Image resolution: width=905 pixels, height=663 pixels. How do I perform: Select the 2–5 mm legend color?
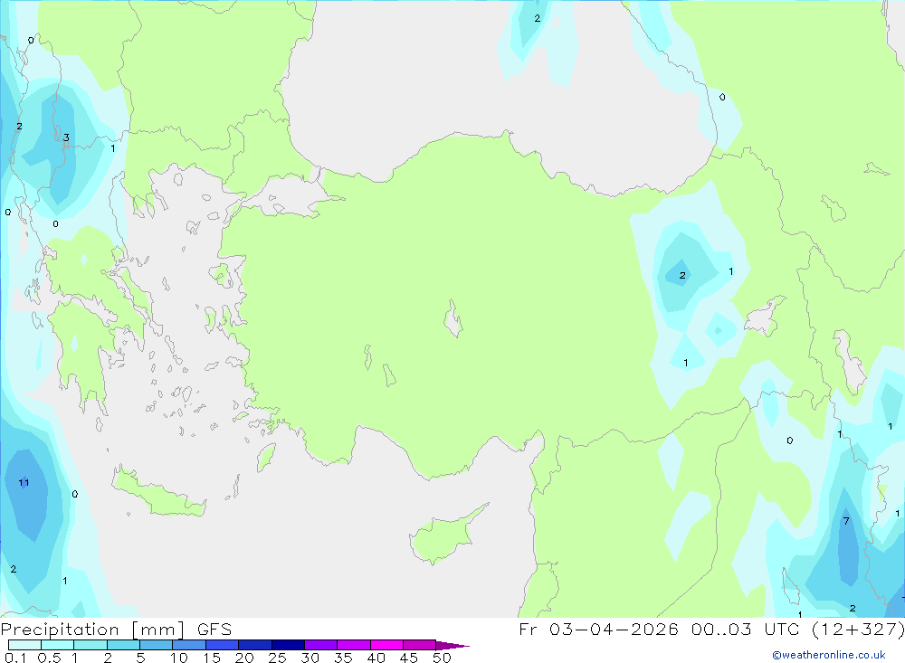123,645
